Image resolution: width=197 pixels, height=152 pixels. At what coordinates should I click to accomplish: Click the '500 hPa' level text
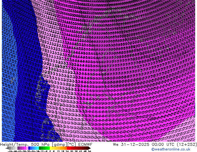point(41,145)
